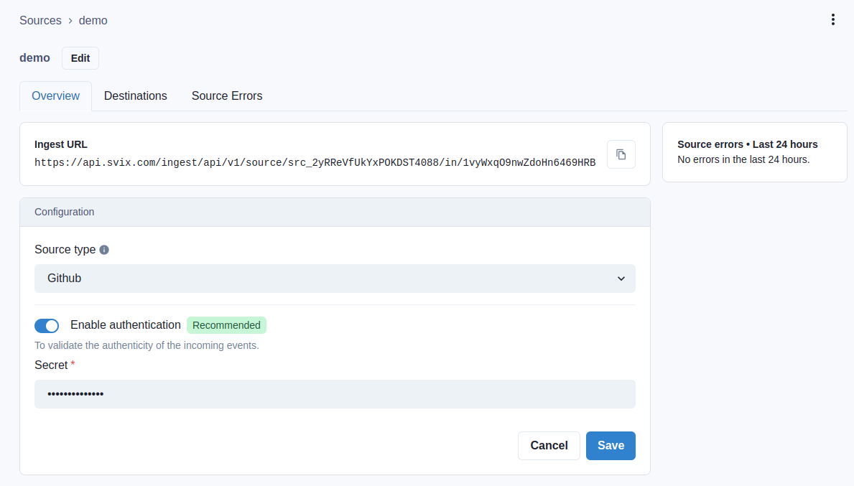Click the Edit button next to demo
The height and width of the screenshot is (486, 854).
[80, 57]
